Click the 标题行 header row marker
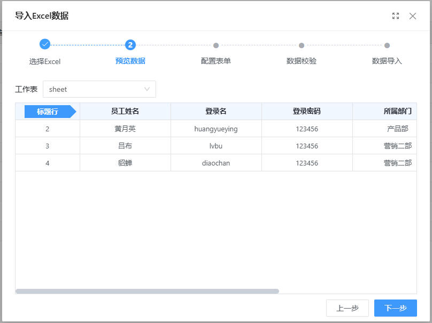Image resolution: width=432 pixels, height=323 pixels. click(48, 112)
